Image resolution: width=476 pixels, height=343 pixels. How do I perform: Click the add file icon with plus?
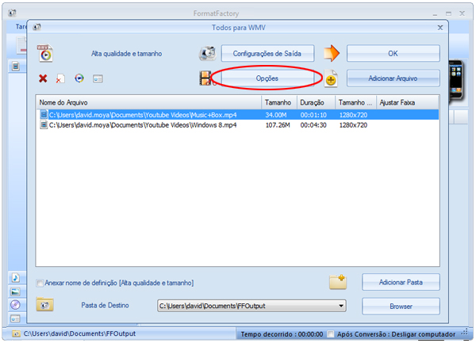[331, 78]
